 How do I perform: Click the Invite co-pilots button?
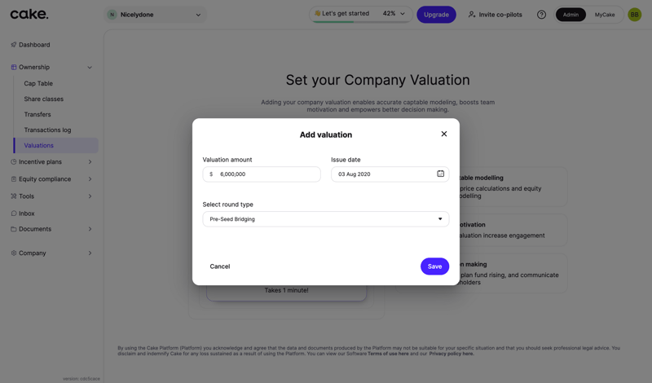click(x=495, y=15)
